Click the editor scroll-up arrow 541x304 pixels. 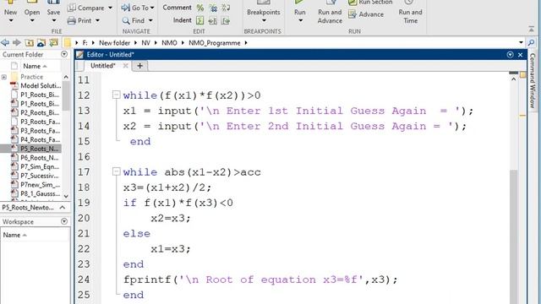513,79
